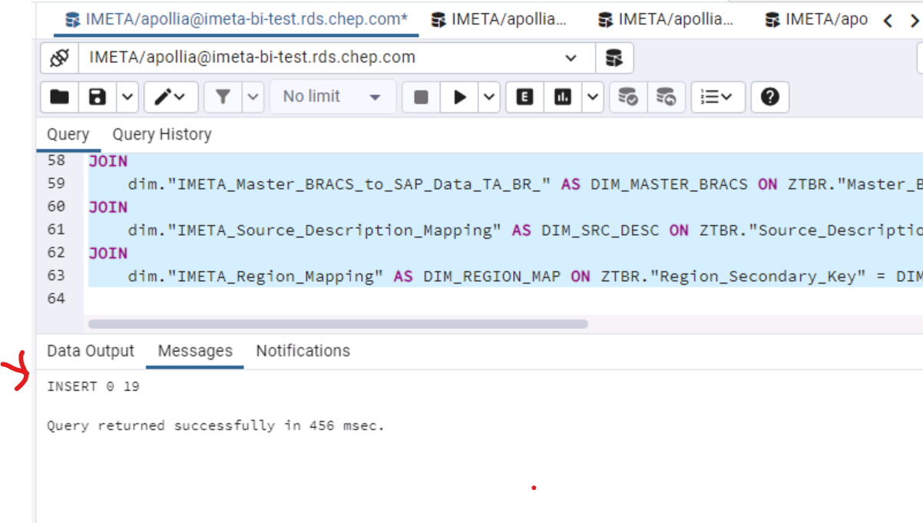923x523 pixels.
Task: Expand the Filter options arrow
Action: (253, 97)
